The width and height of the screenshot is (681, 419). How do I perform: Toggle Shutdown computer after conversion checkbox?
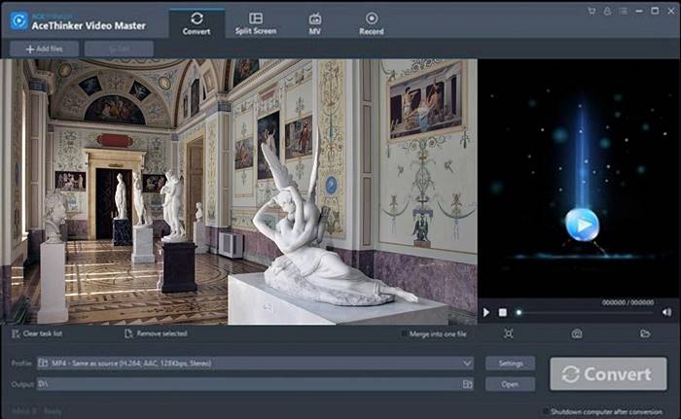(545, 411)
